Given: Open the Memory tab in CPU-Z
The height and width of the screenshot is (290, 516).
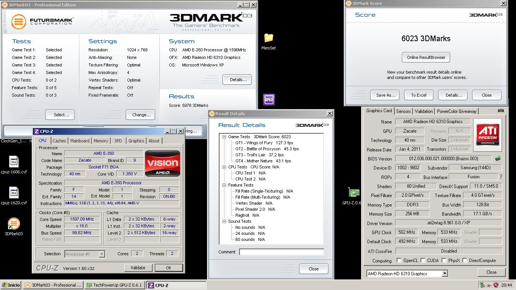Looking at the screenshot, I should (101, 141).
